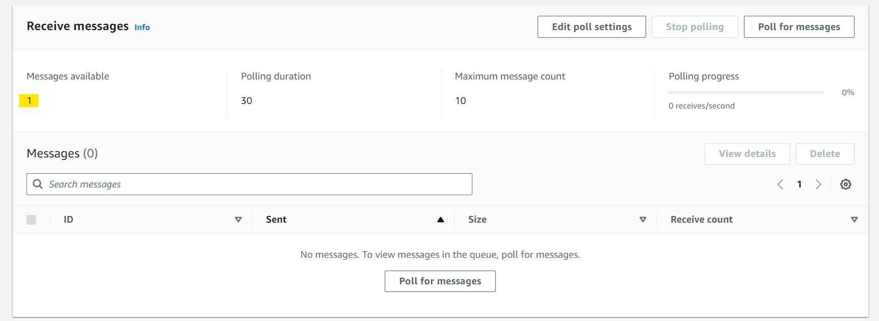Toggle the select-all messages checkbox
This screenshot has height=321, width=879.
pos(31,220)
